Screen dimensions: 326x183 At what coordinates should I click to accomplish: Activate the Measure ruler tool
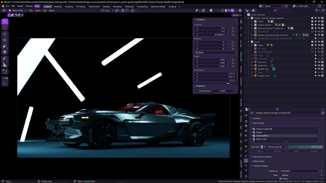pos(5,65)
